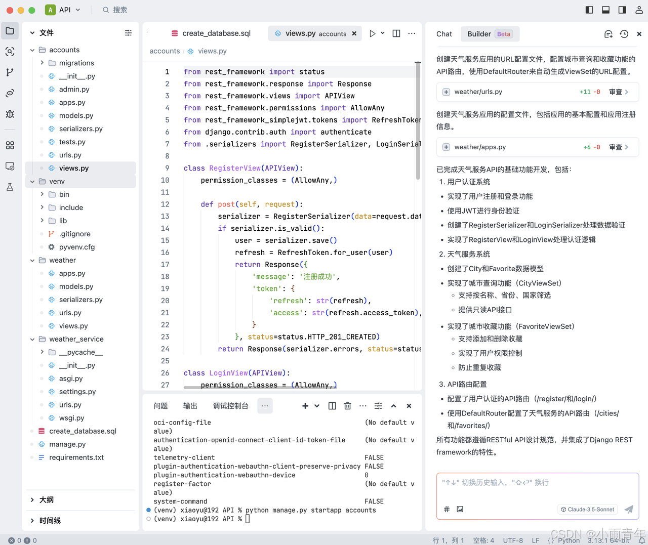Open editor more actions ellipsis
The height and width of the screenshot is (545, 648).
tap(412, 33)
